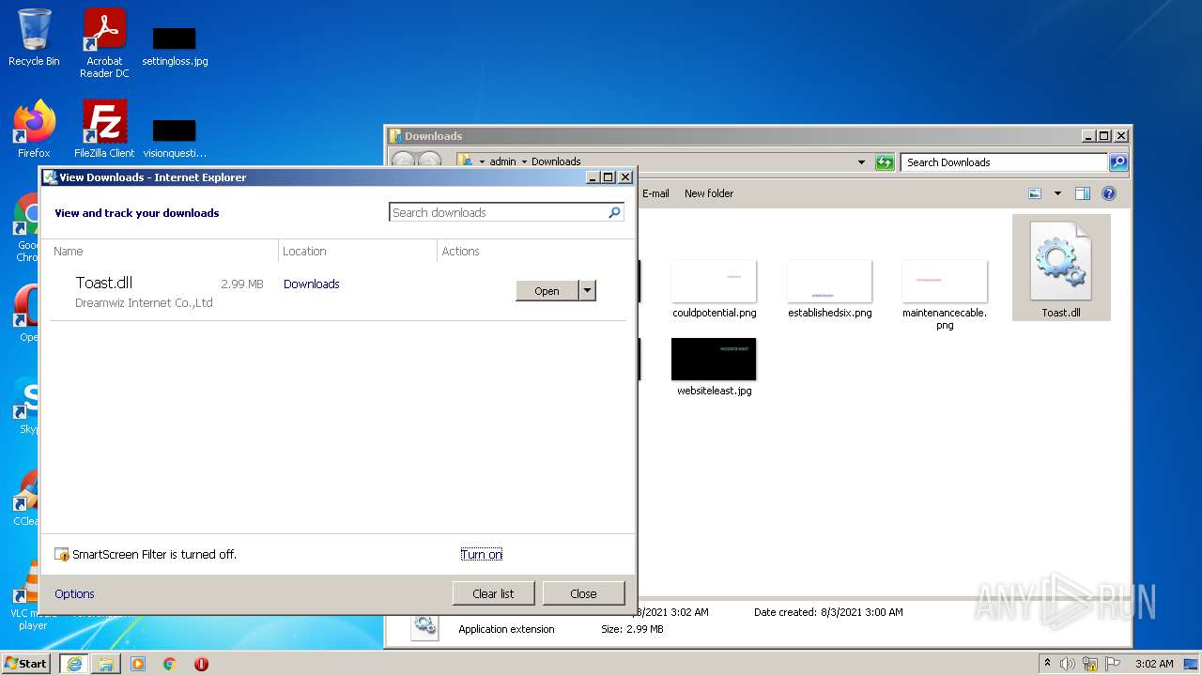Select maintenancecable.png thumbnail
The width and height of the screenshot is (1202, 676).
pos(944,295)
